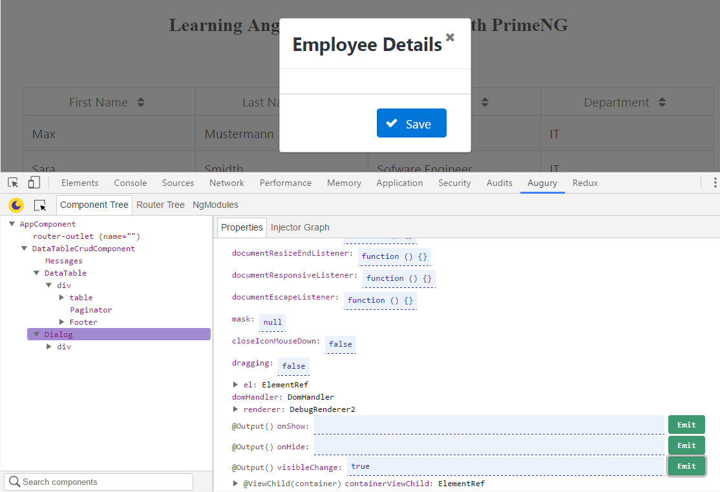Click the Mustermann cell in table
Screen dimensions: 720x492
coord(238,134)
